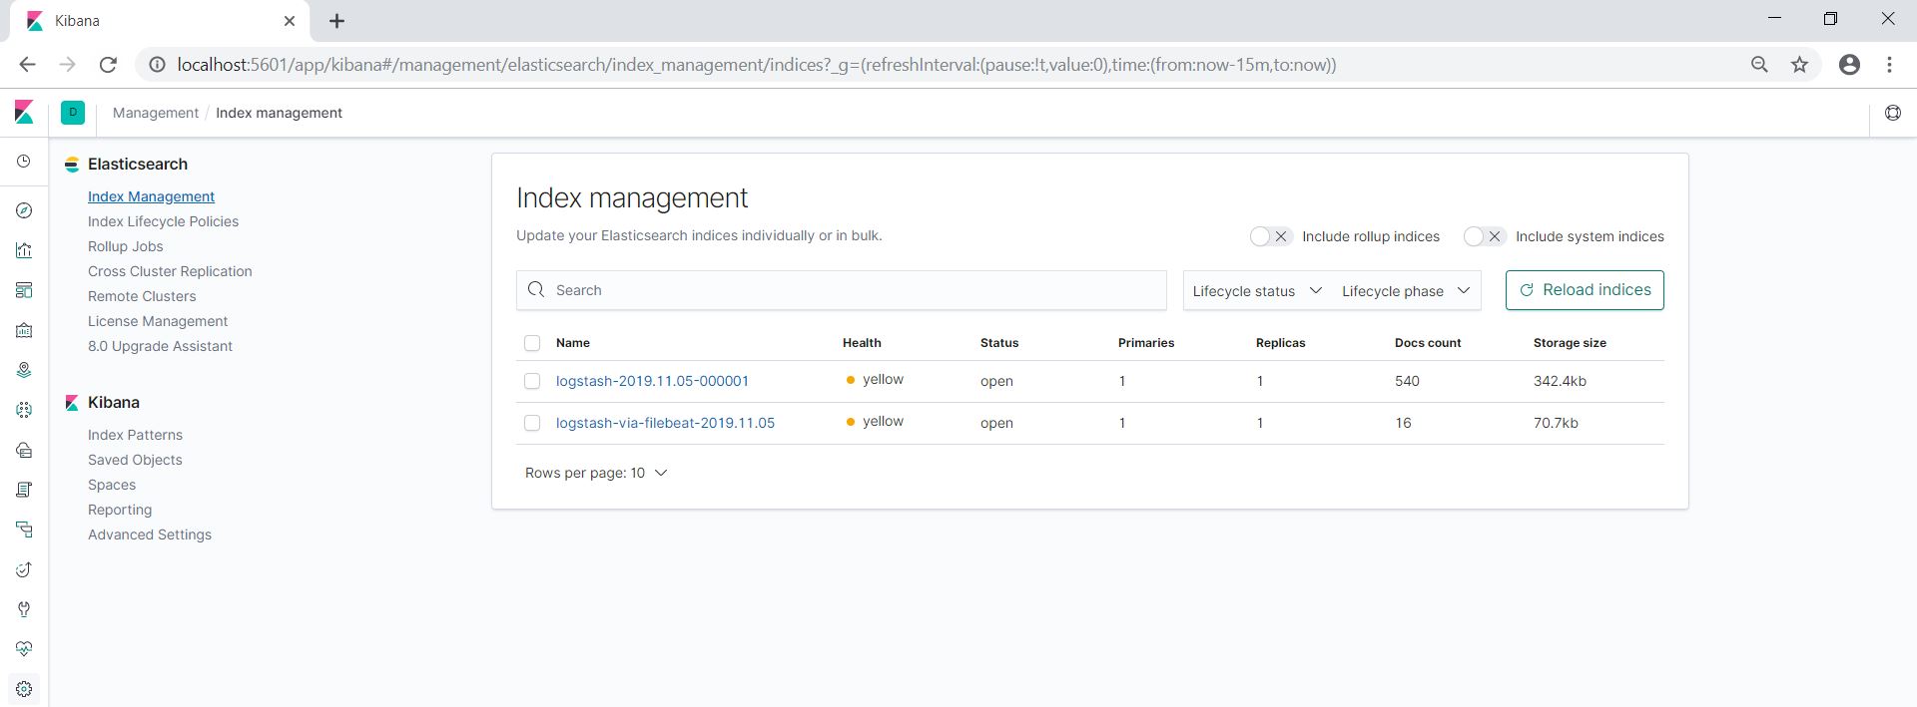
Task: Check the logstash-2019.11.05-000001 row checkbox
Action: pyautogui.click(x=532, y=381)
